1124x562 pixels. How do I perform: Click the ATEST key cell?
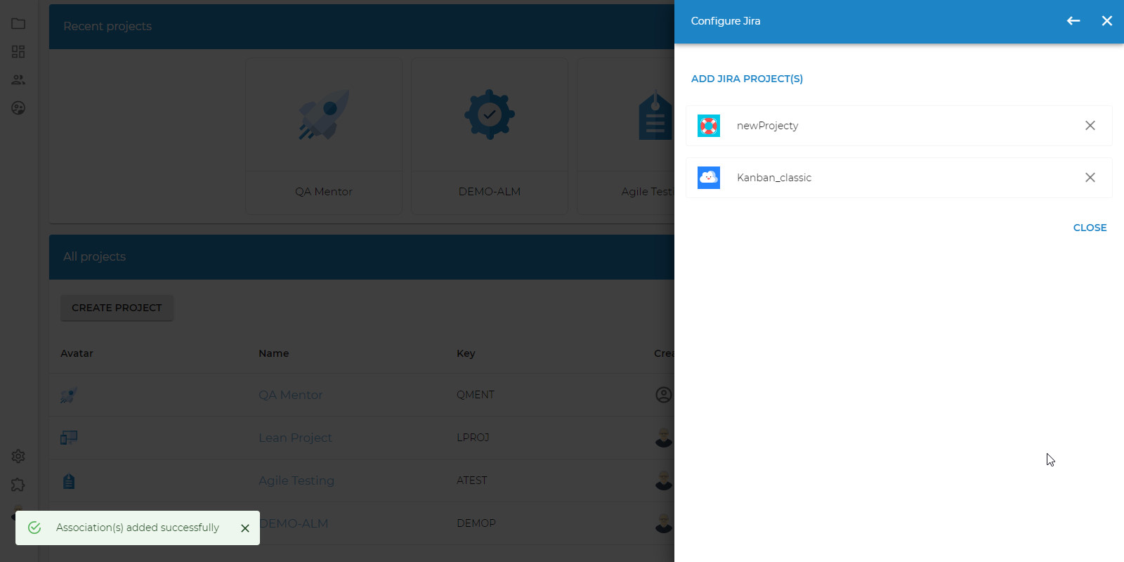click(x=471, y=481)
